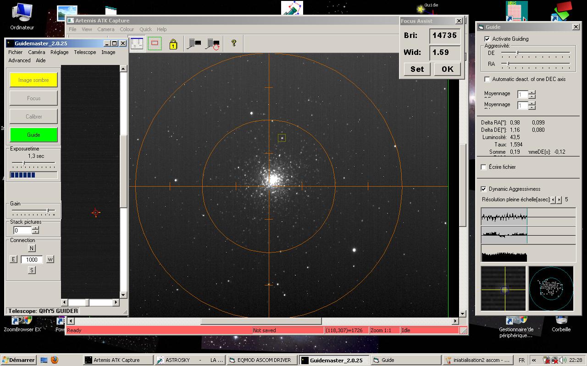Increase the Stack pictures stepper value
The image size is (587, 366).
[x=36, y=228]
